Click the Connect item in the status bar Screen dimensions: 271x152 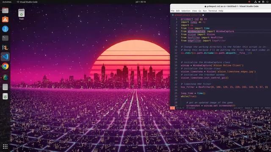(191, 108)
